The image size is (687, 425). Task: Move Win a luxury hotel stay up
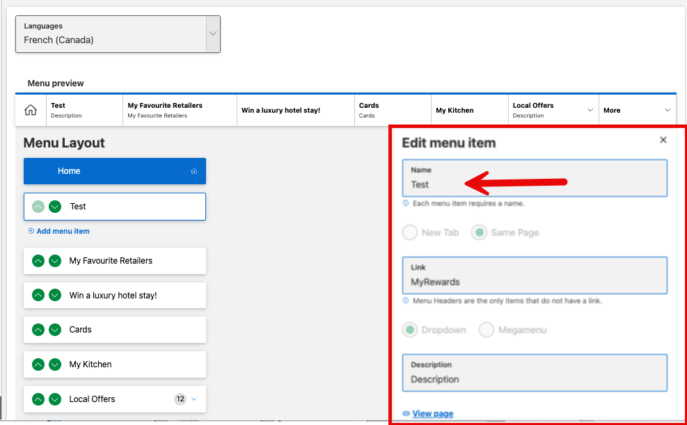(38, 296)
